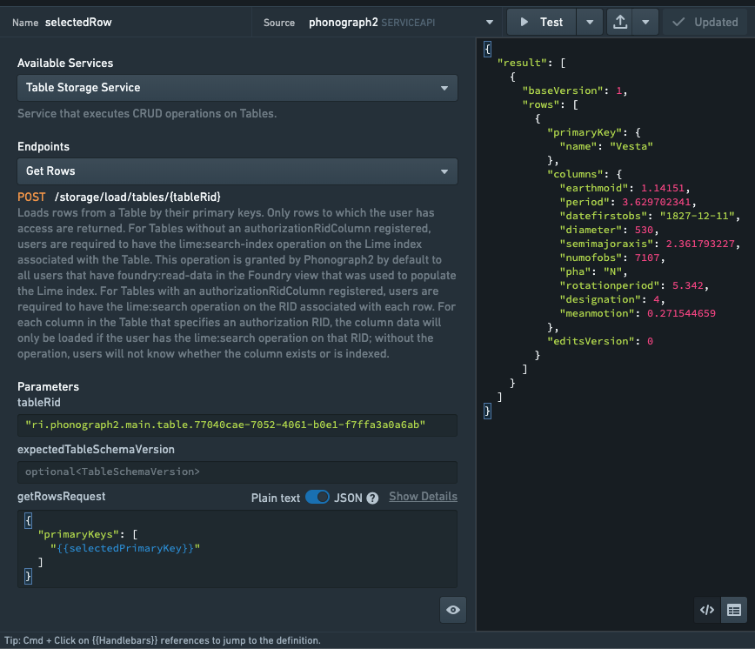This screenshot has width=755, height=649.
Task: Click the diameter value 530
Action: (x=644, y=231)
